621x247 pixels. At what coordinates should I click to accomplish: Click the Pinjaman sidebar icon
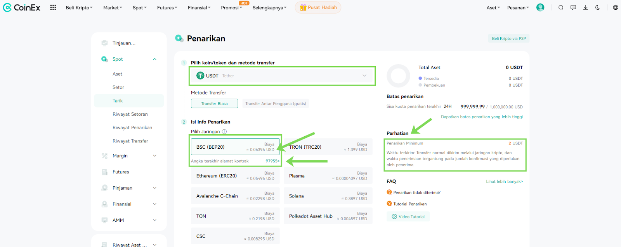[x=104, y=188]
